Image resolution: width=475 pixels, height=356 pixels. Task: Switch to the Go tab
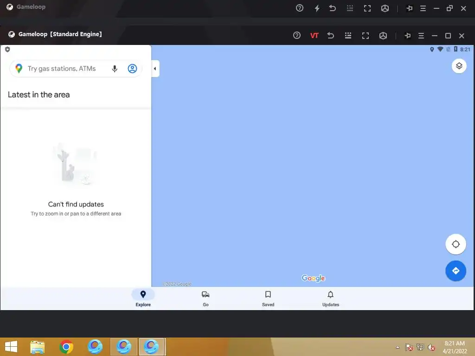205,299
